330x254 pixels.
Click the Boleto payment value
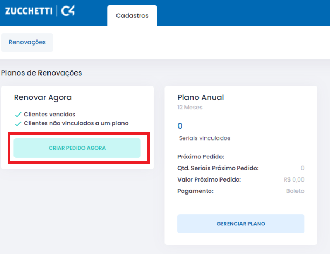pyautogui.click(x=295, y=191)
